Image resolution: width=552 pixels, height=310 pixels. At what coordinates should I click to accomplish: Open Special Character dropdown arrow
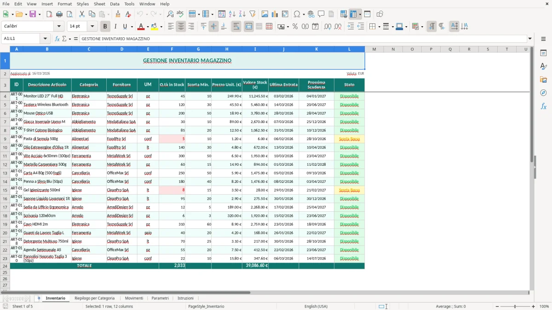click(303, 14)
